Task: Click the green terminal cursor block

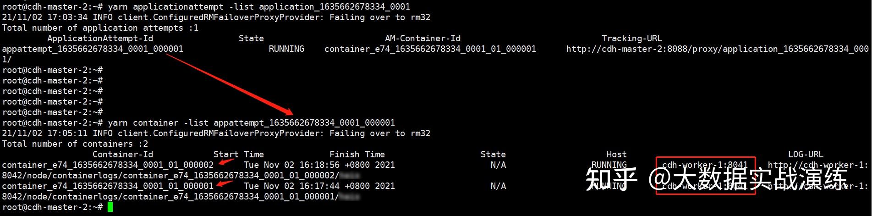Action: pos(110,207)
